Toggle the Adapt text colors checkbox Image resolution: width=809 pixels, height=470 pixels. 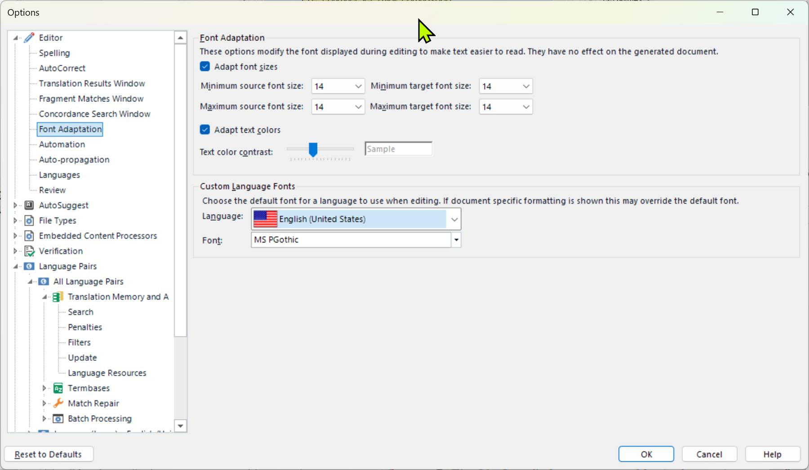[205, 130]
